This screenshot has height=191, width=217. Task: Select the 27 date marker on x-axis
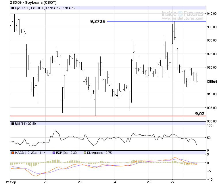172,182
